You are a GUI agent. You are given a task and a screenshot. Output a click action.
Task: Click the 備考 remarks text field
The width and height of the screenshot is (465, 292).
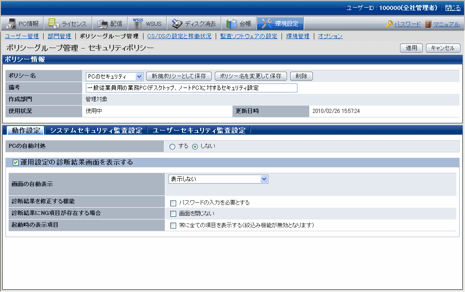pos(192,88)
